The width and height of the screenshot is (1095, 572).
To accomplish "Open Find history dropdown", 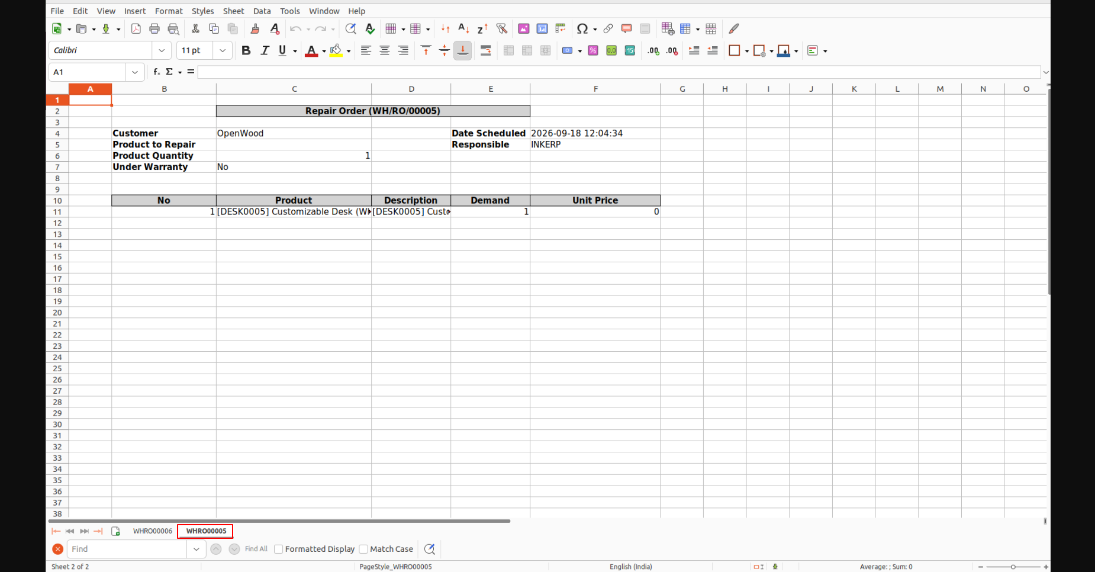I will click(196, 549).
